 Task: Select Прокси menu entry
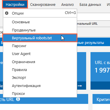pyautogui.click(x=40, y=94)
